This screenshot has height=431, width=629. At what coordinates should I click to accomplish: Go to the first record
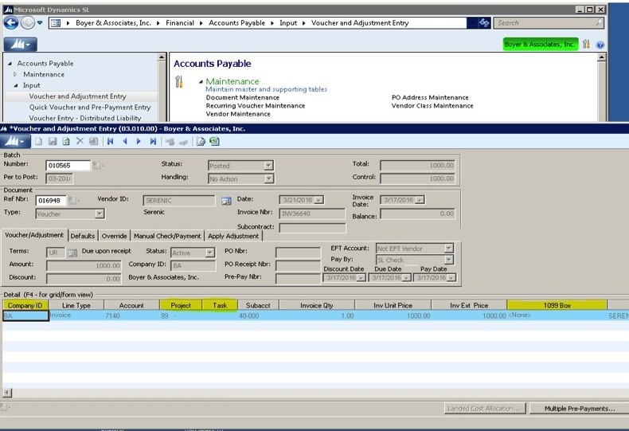coord(111,141)
